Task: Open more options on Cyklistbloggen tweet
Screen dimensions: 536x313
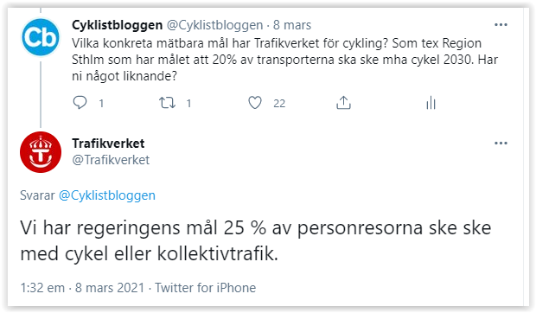Action: 501,24
